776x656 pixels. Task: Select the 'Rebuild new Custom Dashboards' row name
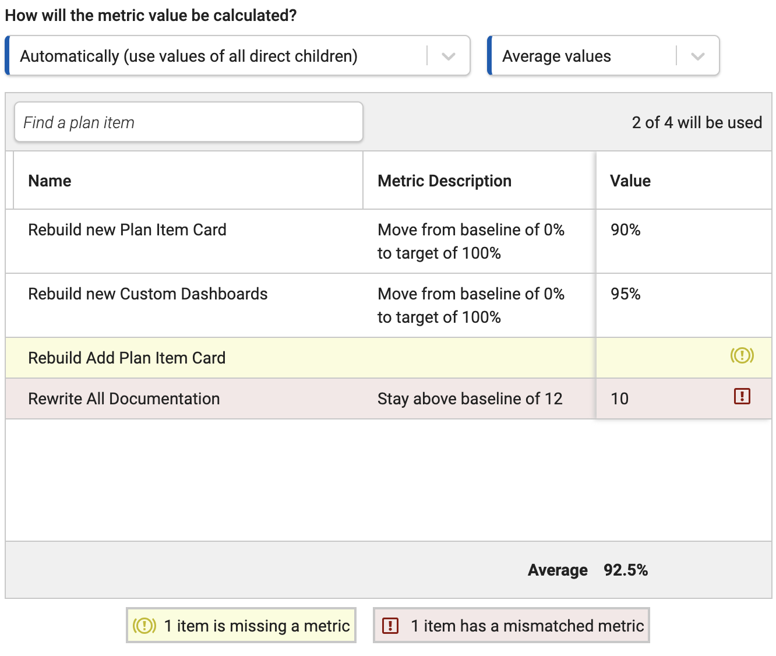click(148, 294)
